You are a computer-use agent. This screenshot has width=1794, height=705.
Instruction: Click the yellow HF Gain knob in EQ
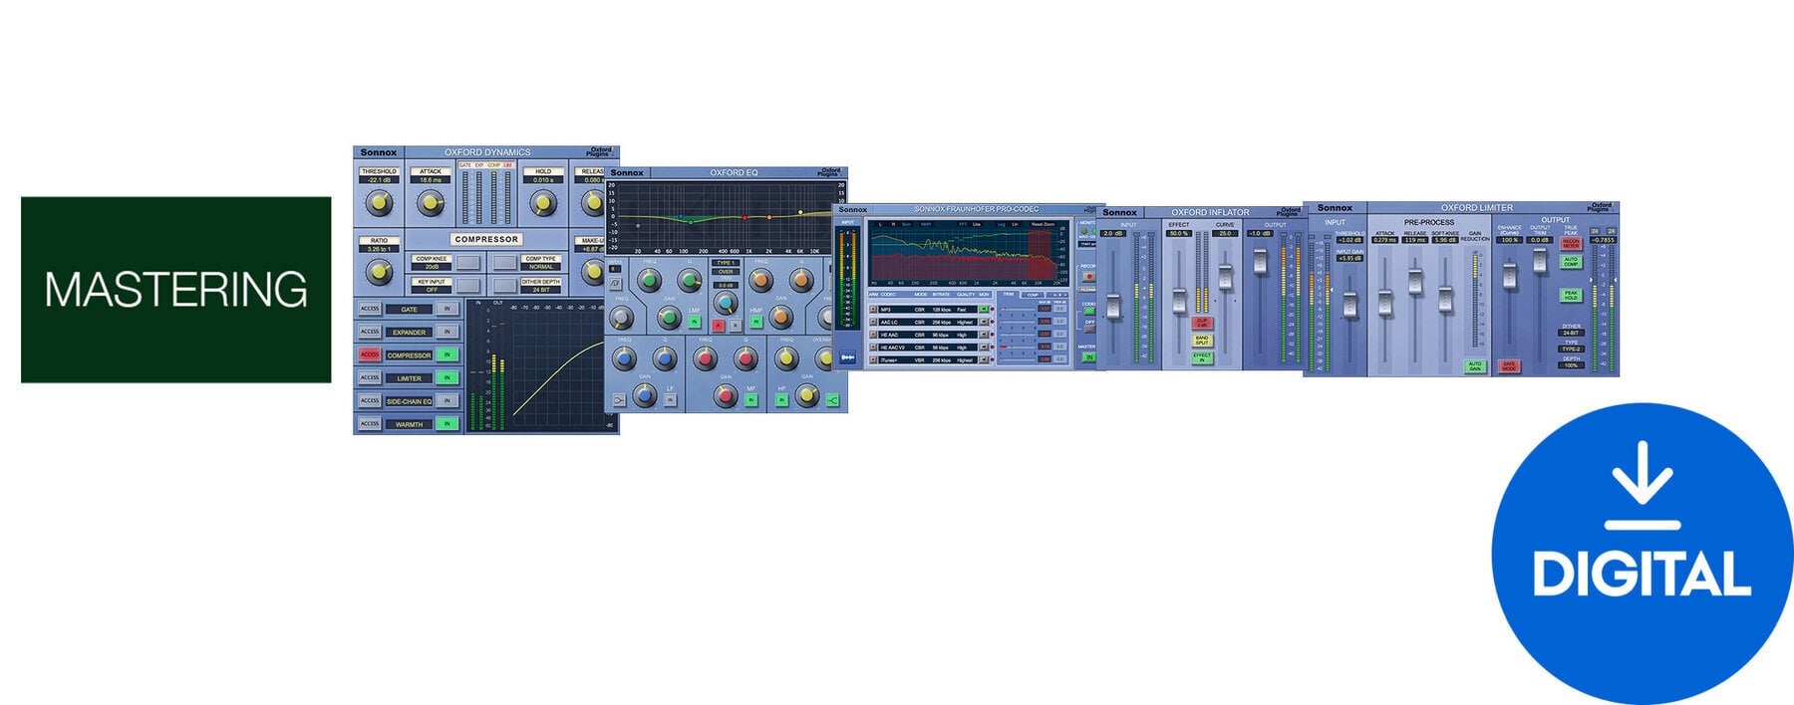click(807, 396)
